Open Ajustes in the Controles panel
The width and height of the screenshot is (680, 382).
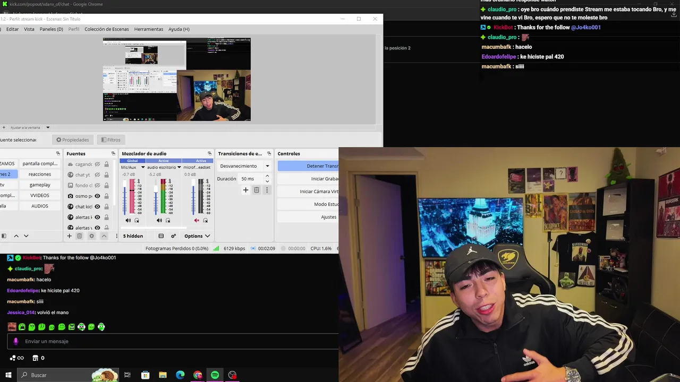click(308, 217)
